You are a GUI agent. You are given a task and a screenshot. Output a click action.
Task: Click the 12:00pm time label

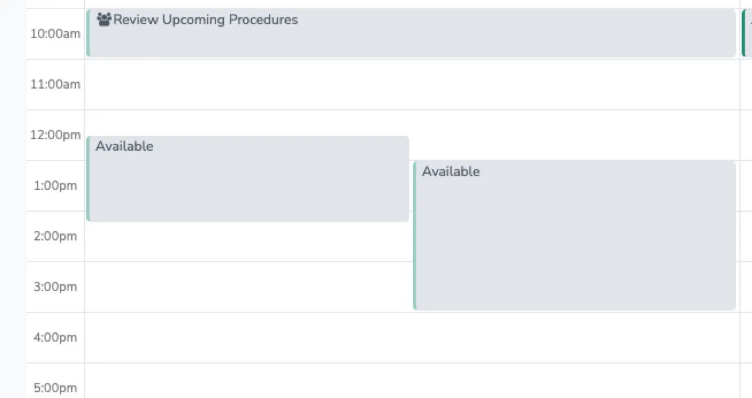[55, 135]
